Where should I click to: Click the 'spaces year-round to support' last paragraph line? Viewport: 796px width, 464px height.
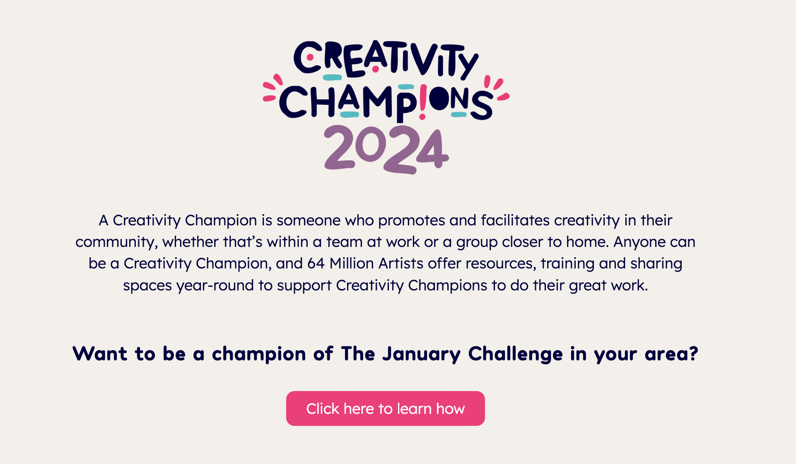point(385,285)
